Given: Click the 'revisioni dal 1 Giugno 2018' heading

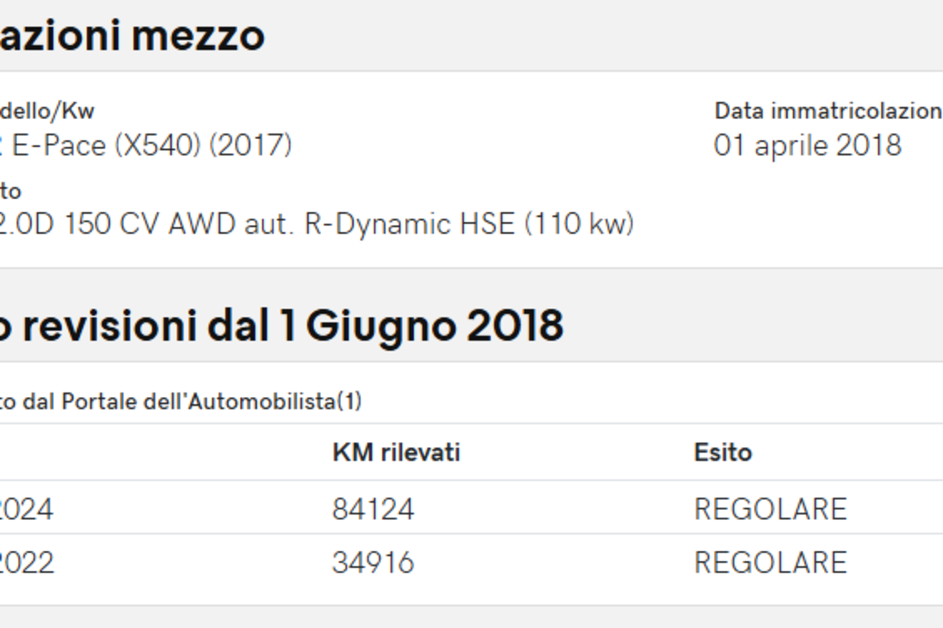Looking at the screenshot, I should tap(293, 326).
